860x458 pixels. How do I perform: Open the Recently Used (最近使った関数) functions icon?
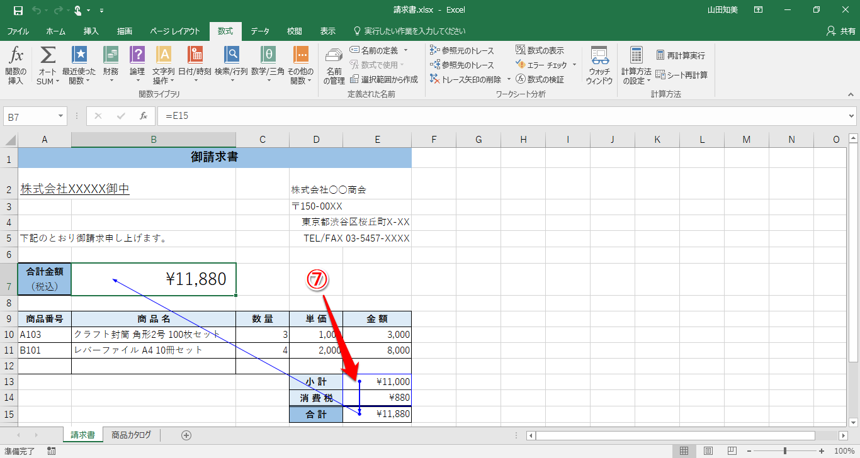click(x=79, y=55)
